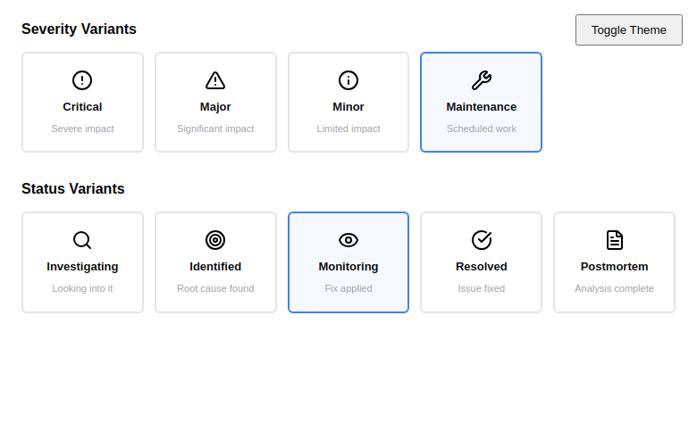Click the Minor info circle icon

click(348, 80)
